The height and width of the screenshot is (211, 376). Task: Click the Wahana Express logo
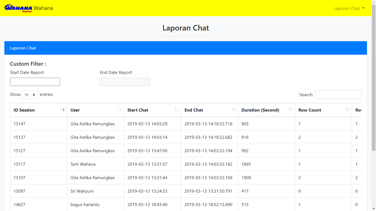coord(18,8)
